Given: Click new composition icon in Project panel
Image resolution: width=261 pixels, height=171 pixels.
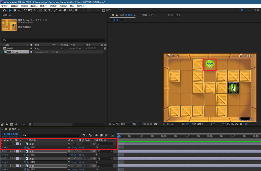Looking at the screenshot, I should (x=12, y=124).
